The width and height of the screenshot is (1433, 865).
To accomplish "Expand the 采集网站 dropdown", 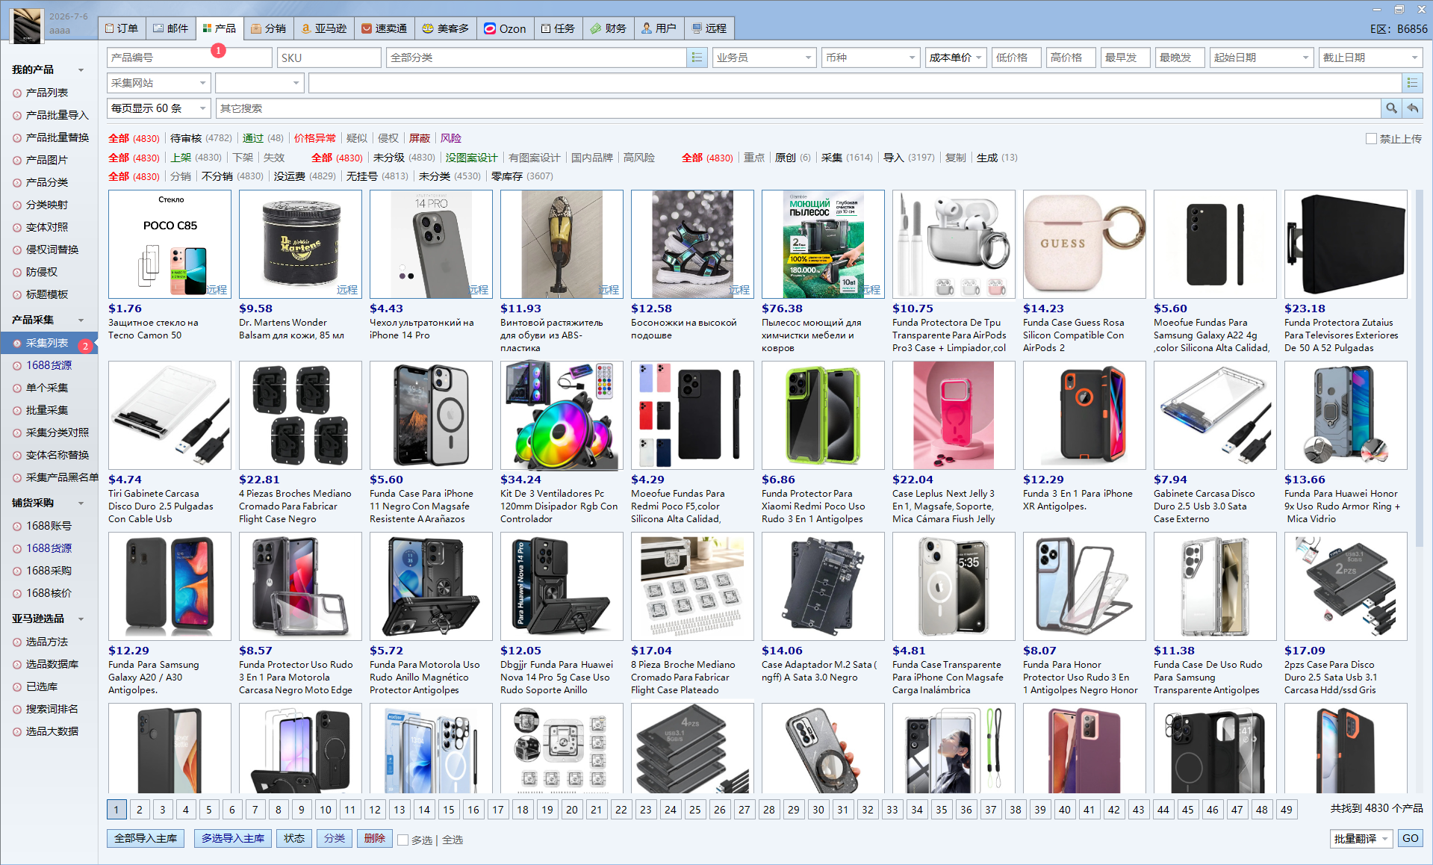I will (x=159, y=83).
